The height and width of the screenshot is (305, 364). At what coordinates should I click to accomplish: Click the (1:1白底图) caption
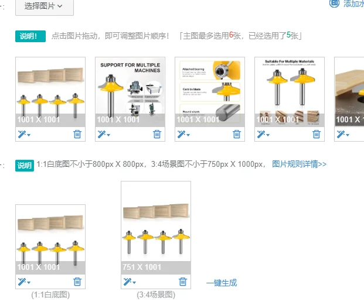(50, 294)
